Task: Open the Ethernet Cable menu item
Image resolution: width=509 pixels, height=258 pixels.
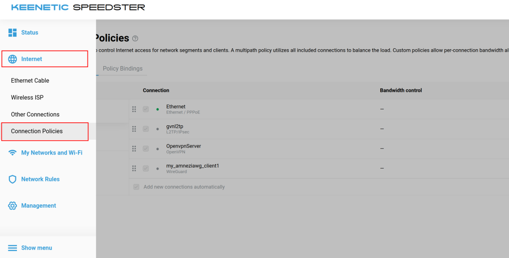Action: coord(30,81)
